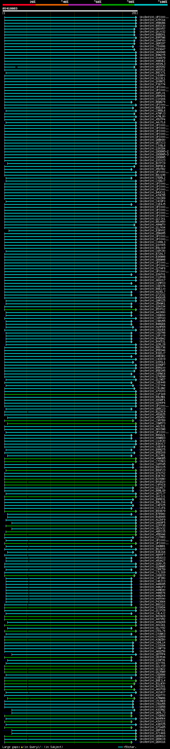The height and width of the screenshot is (749, 170).
Task: Select hit label UniRef100_C4XRP0
Action: pos(152,76)
